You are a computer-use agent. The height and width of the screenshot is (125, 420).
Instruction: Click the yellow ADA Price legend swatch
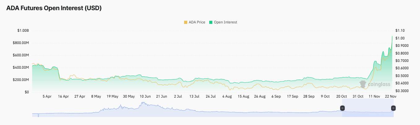186,22
